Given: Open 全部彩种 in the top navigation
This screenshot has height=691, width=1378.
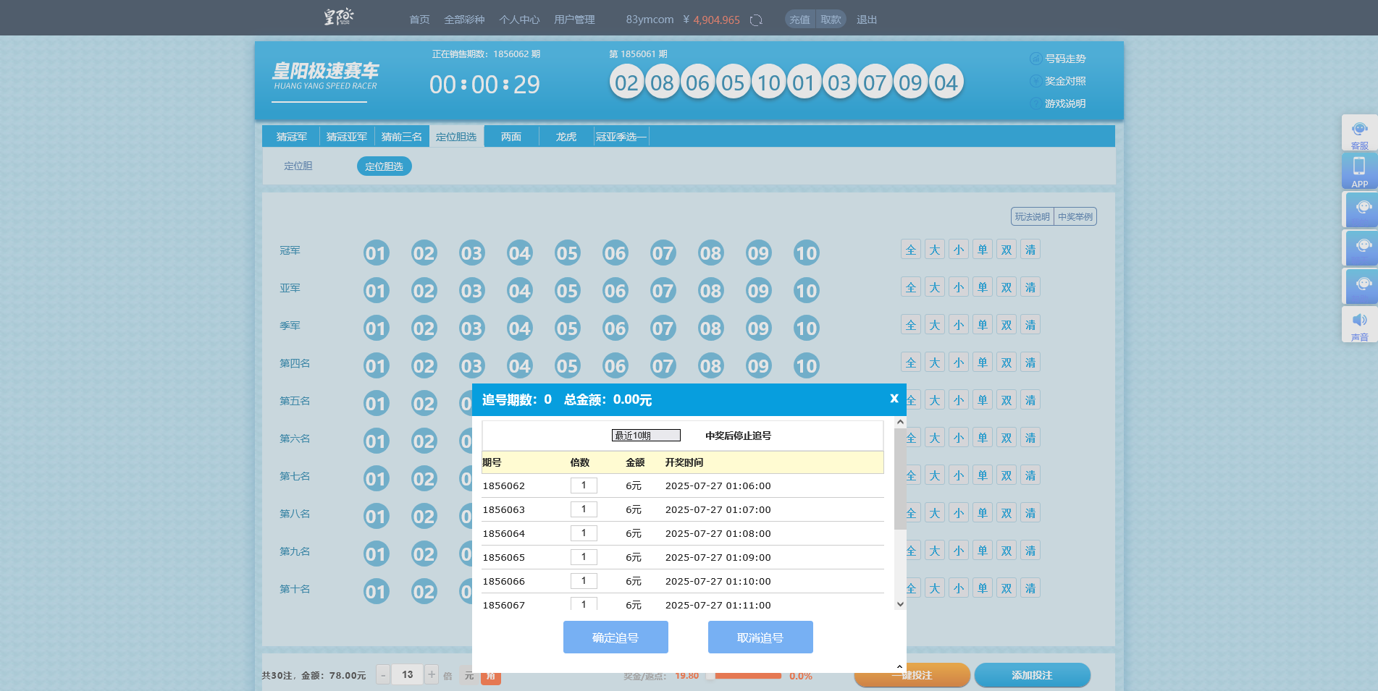Looking at the screenshot, I should pyautogui.click(x=464, y=20).
